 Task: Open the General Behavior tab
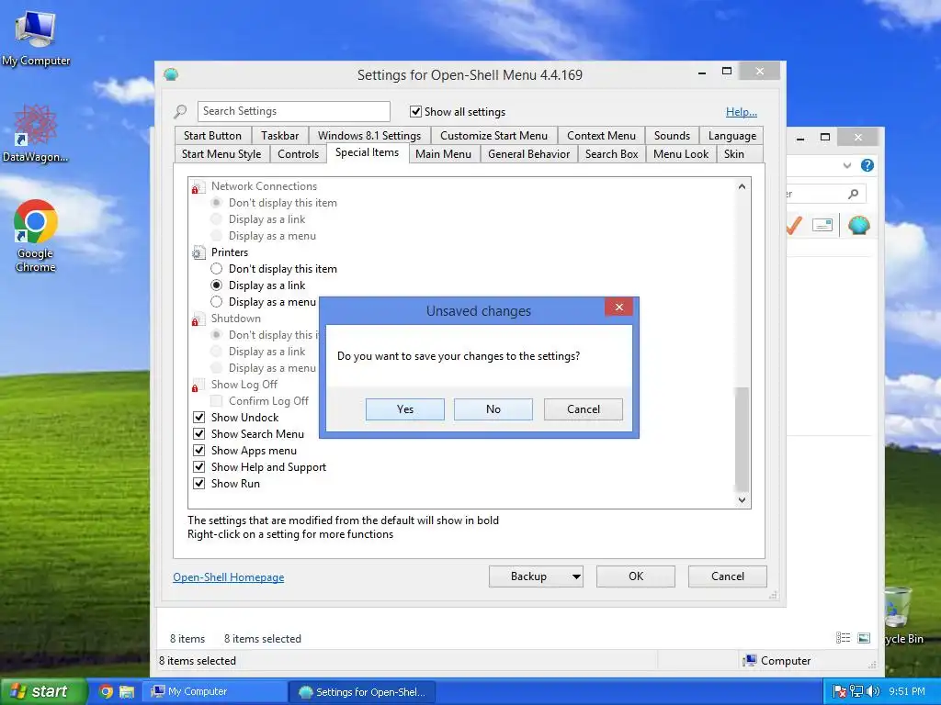pos(528,154)
